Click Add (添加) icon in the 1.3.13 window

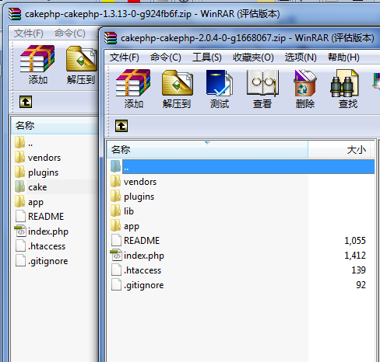[37, 64]
